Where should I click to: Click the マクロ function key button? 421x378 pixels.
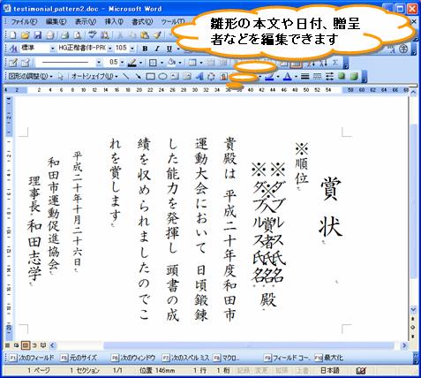(x=227, y=358)
